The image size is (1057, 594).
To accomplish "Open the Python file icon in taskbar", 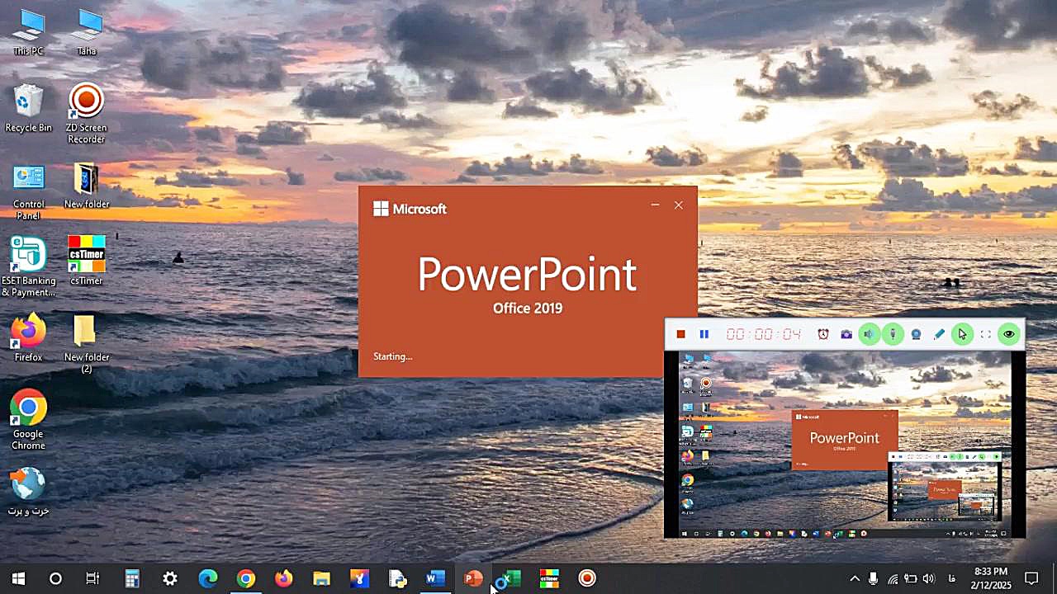I will (x=398, y=578).
